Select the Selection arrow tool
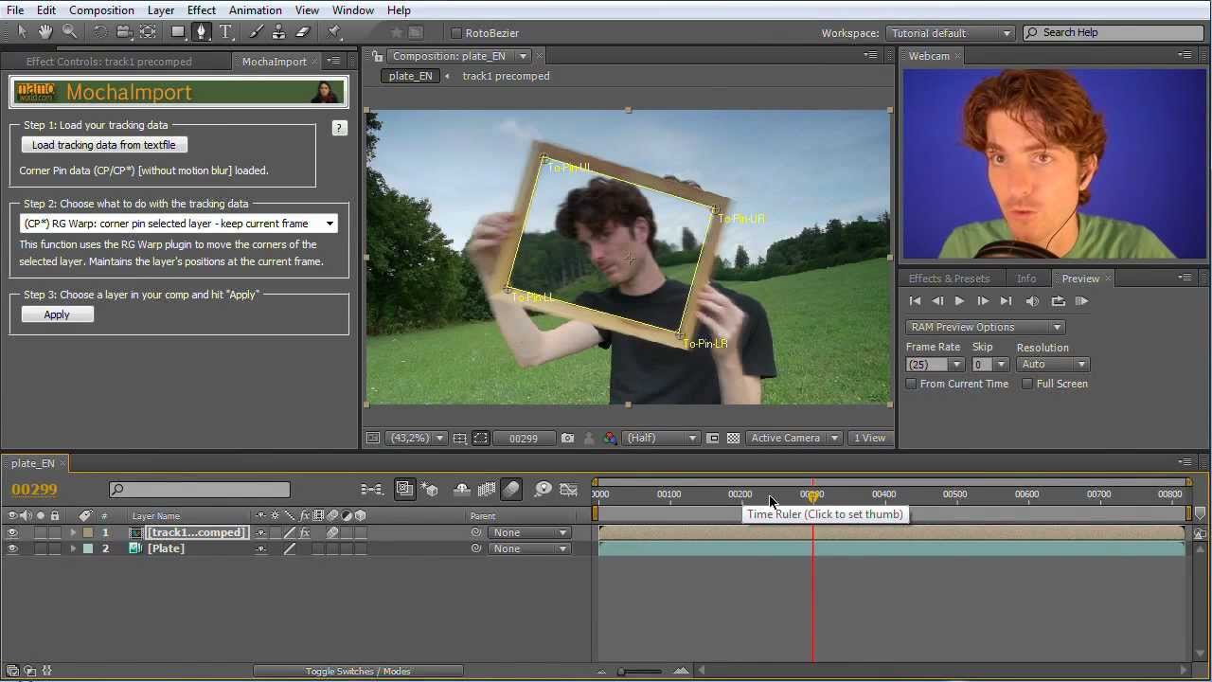Screen dimensions: 1212x682 (22, 32)
